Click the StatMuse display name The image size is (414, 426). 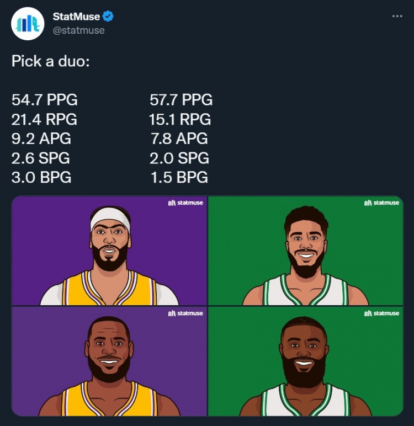(x=76, y=17)
